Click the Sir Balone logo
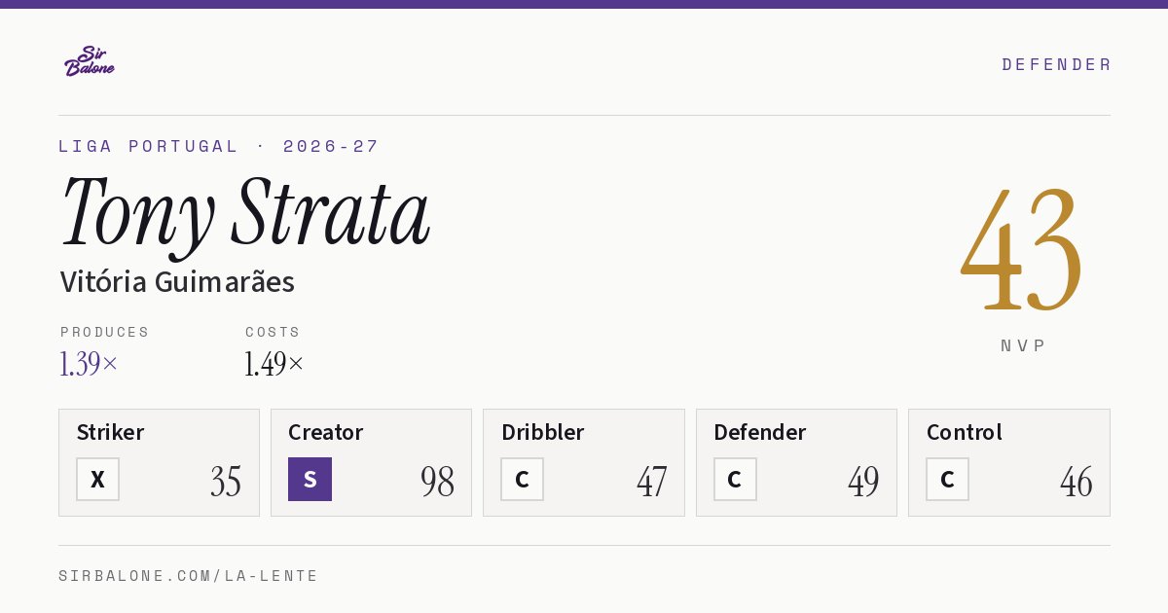This screenshot has width=1168, height=613. [x=90, y=61]
